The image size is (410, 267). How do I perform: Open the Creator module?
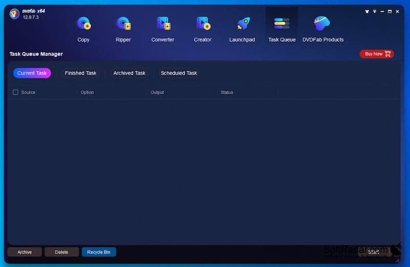(x=202, y=29)
